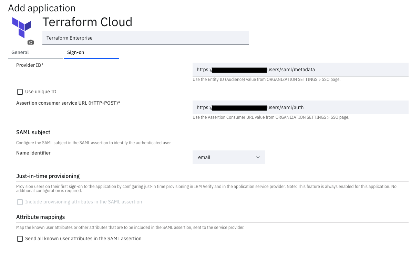Click the Terraform Cloud logo image

21,28
